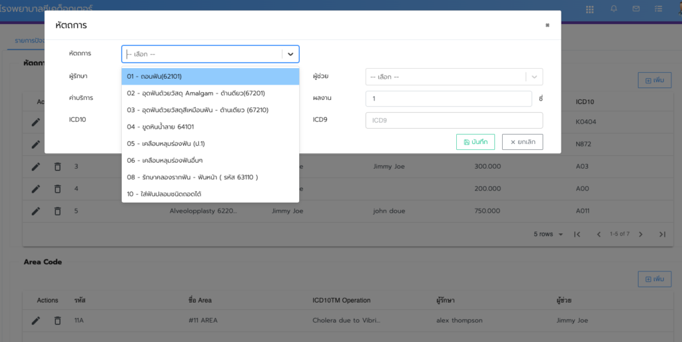
Task: Delete row 3 using the trash icon
Action: 57,166
